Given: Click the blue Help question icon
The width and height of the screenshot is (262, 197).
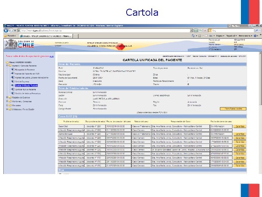Looking at the screenshot, I should coord(255,36).
